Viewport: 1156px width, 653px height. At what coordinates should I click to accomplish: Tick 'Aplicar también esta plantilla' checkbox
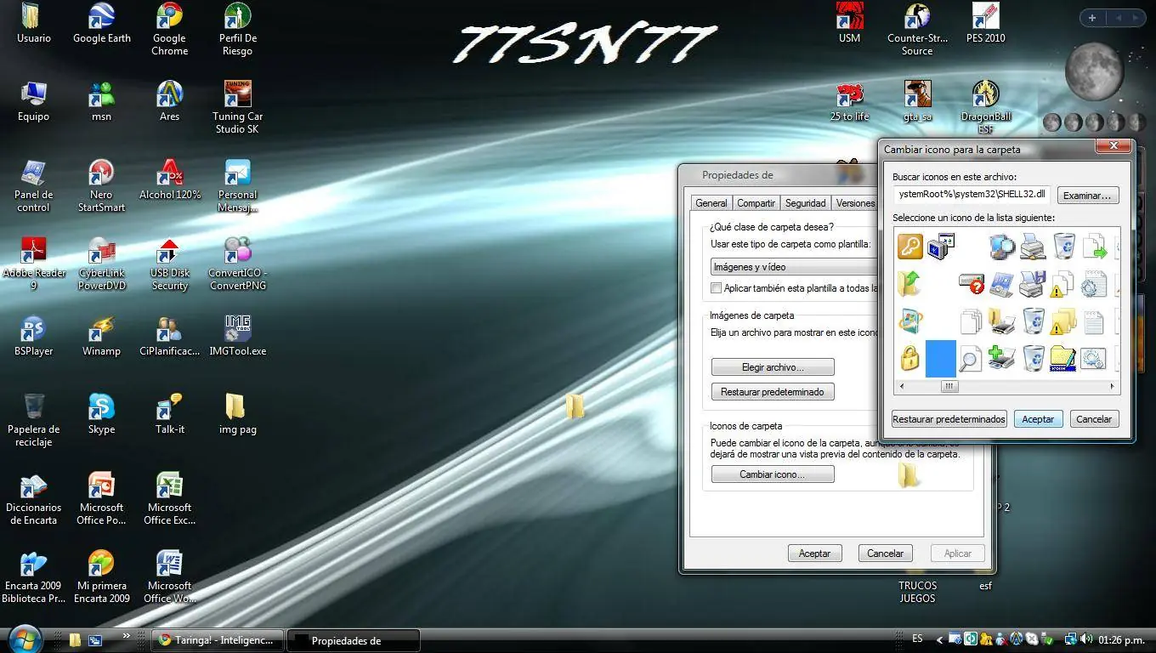point(717,288)
